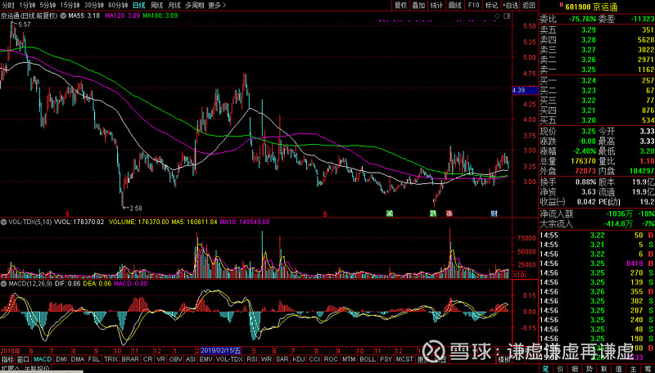Click the MA55: 3.18 legend label
The height and width of the screenshot is (373, 655).
84,16
